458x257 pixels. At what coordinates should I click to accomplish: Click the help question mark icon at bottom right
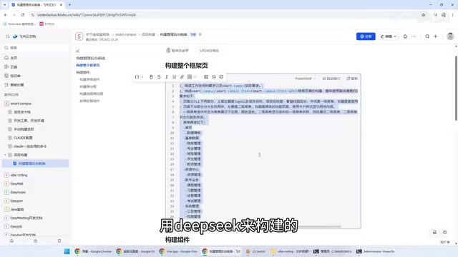(444, 232)
